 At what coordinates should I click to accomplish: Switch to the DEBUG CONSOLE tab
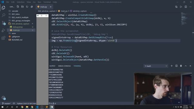coord(64,66)
